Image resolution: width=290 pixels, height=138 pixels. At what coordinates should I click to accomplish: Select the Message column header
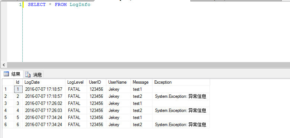click(x=142, y=82)
